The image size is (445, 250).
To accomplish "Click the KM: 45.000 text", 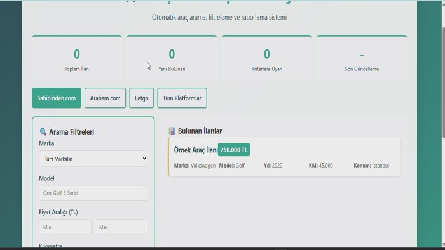I will click(320, 166).
